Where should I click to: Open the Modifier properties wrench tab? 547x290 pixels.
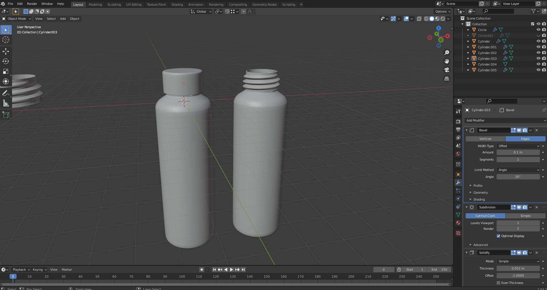point(458,183)
